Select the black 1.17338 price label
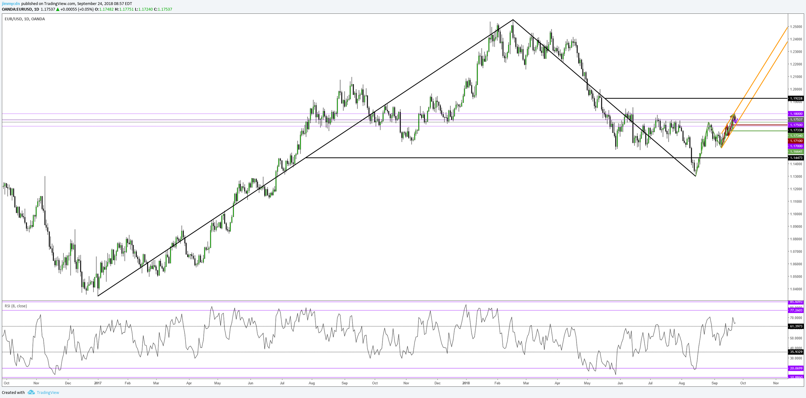The height and width of the screenshot is (398, 806). click(796, 130)
